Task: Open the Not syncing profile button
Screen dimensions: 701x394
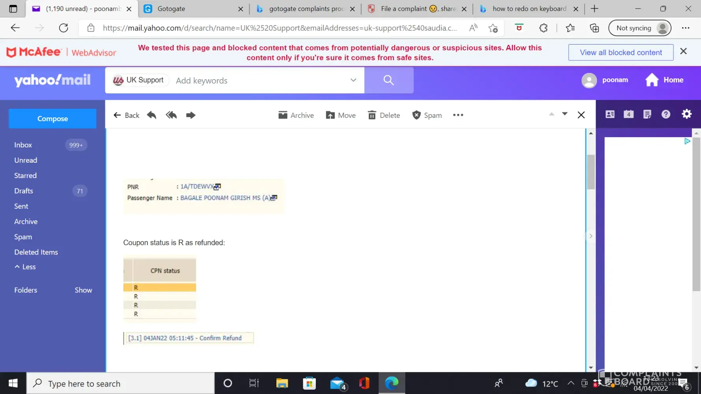Action: tap(639, 28)
